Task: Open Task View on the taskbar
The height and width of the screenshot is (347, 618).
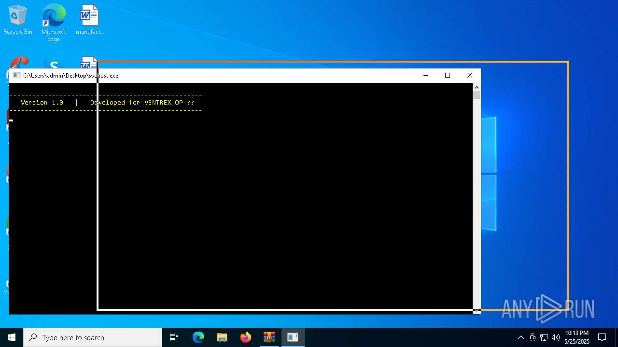Action: (x=174, y=337)
